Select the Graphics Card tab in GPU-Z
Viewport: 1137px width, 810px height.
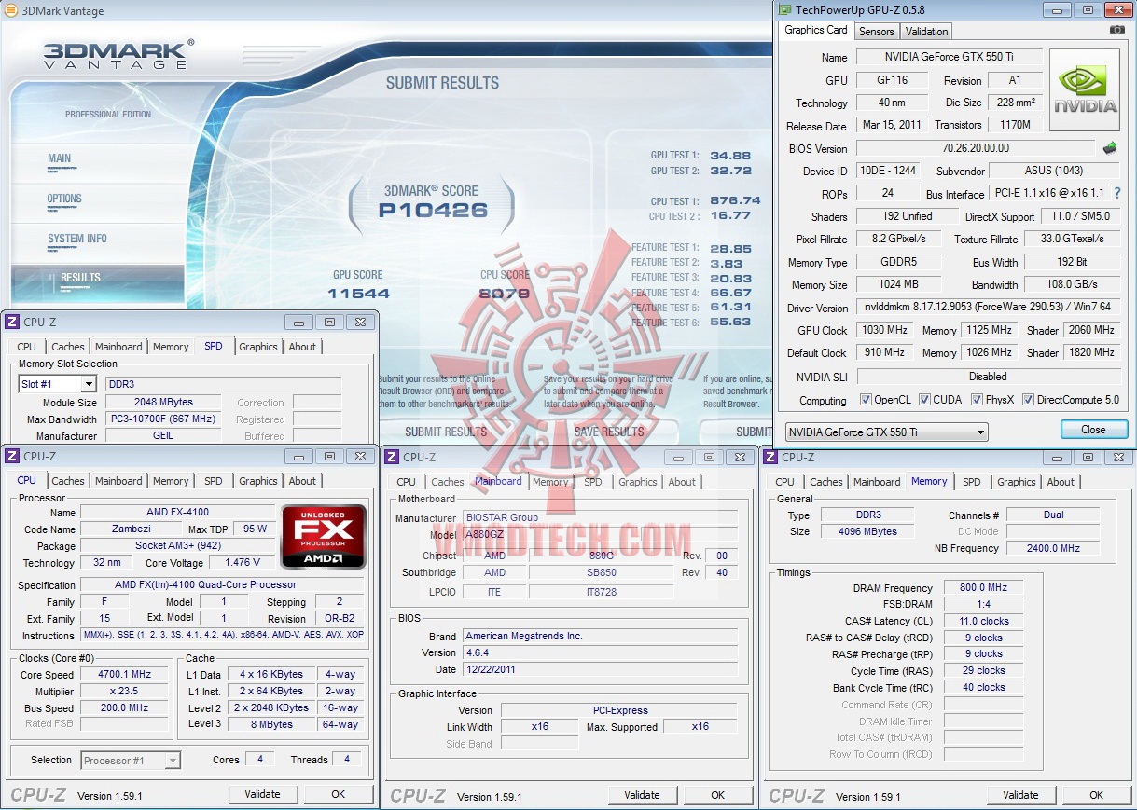pyautogui.click(x=816, y=30)
